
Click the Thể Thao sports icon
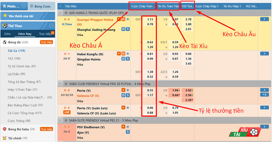(5, 26)
